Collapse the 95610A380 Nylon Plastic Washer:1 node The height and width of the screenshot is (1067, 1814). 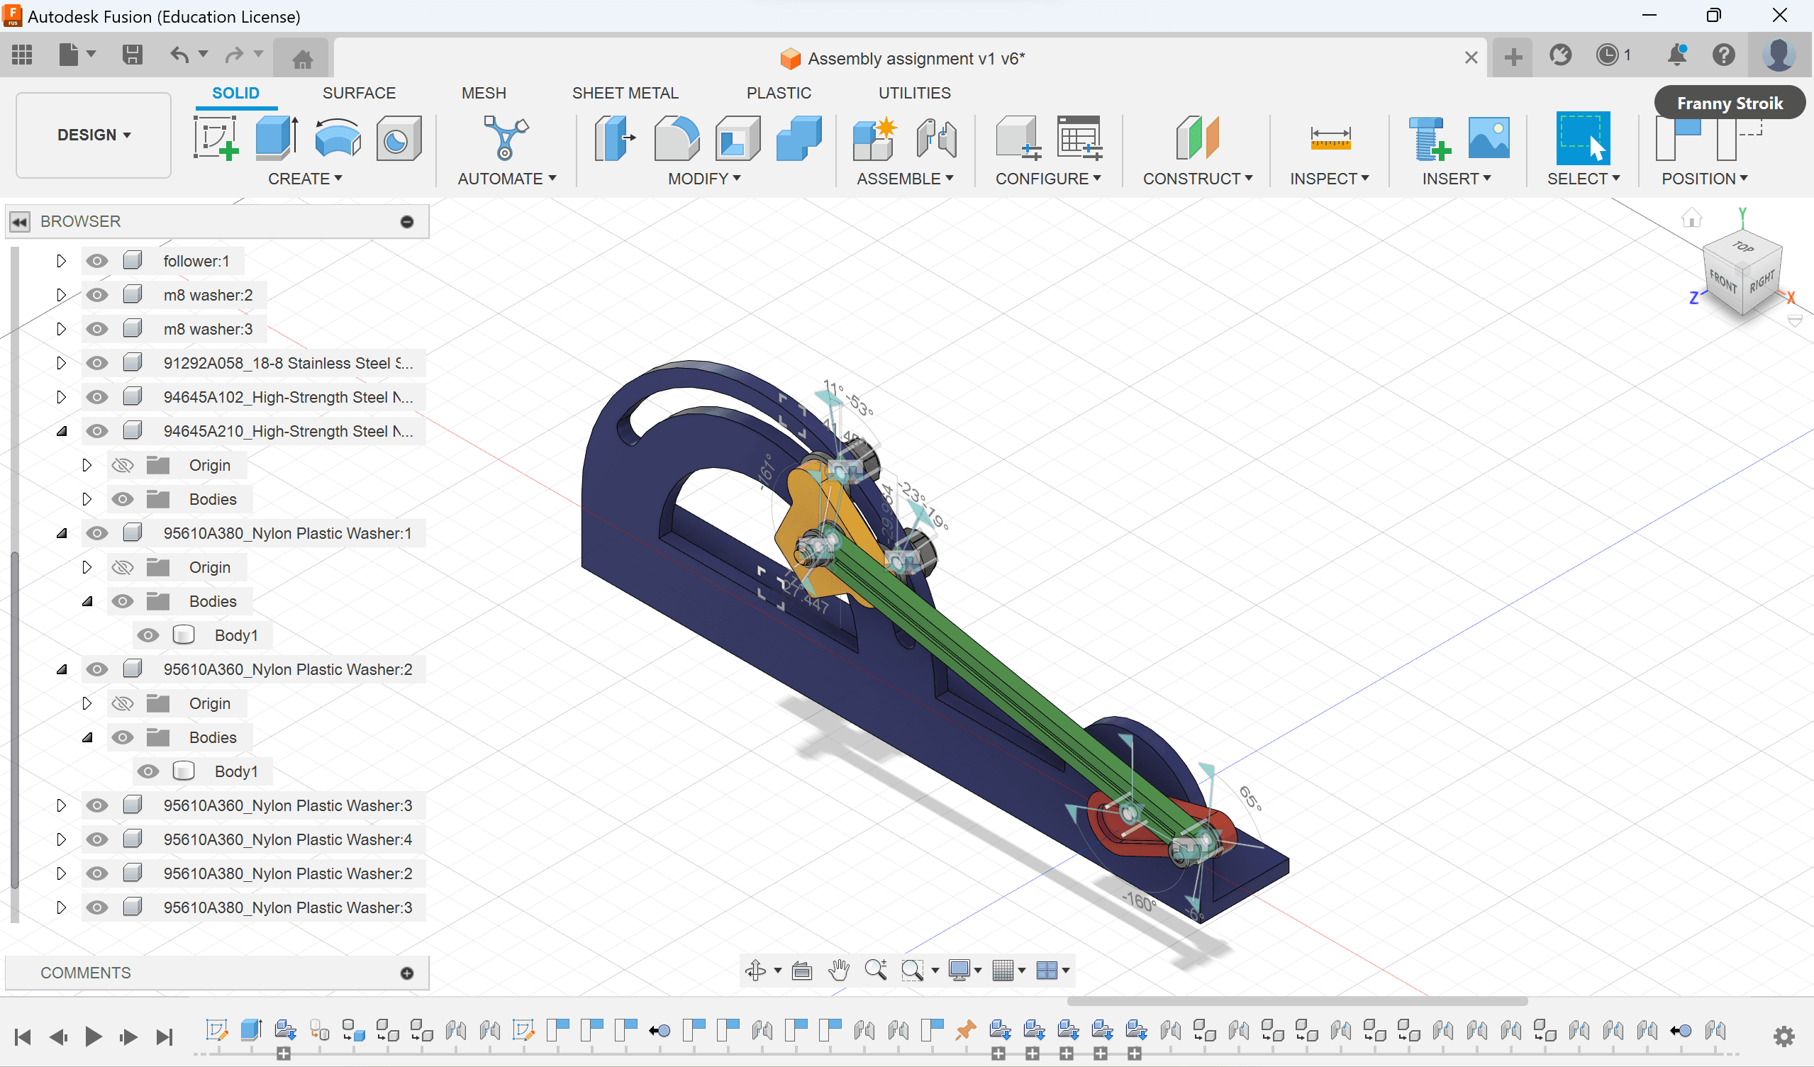(x=61, y=533)
